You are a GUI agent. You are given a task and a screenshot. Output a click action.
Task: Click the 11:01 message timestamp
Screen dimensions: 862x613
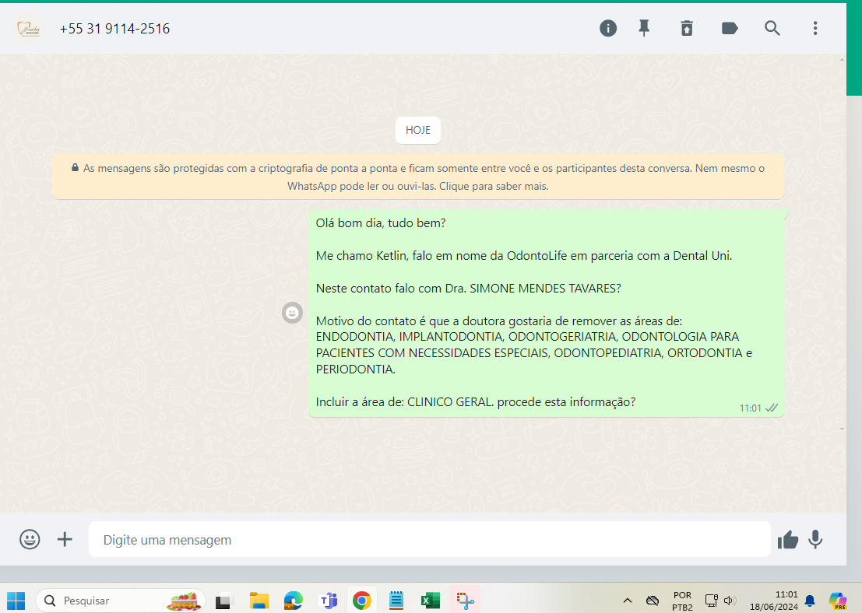click(x=751, y=408)
